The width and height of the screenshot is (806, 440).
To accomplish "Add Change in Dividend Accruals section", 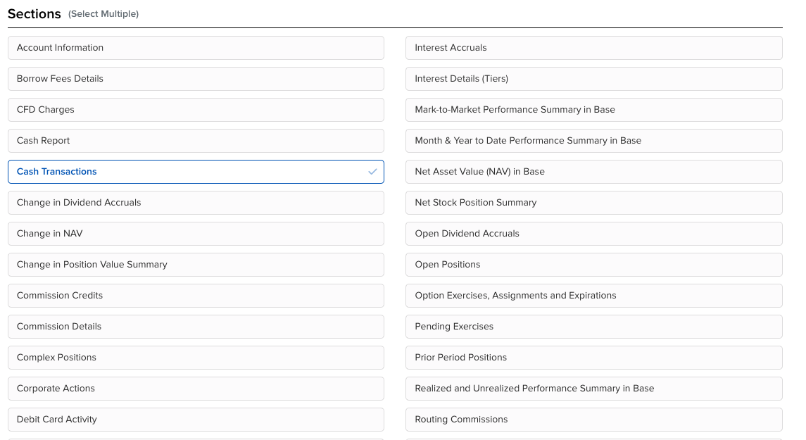I will [x=196, y=203].
